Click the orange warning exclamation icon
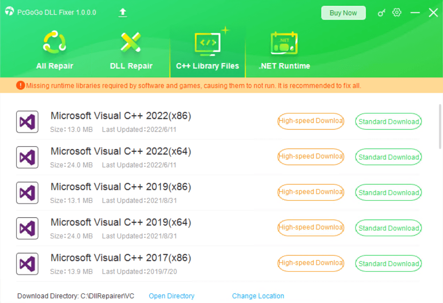The height and width of the screenshot is (303, 443). tap(20, 85)
